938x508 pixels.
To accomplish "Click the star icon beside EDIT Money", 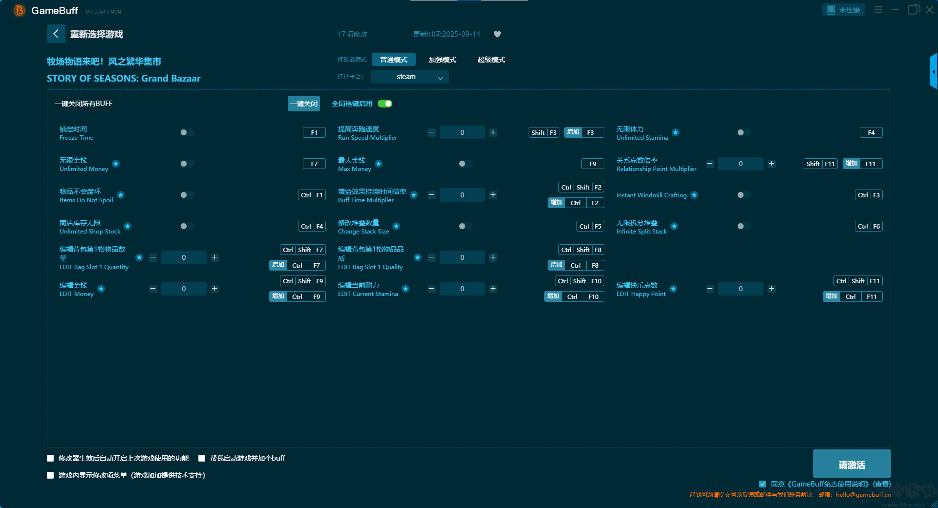I will [x=101, y=289].
